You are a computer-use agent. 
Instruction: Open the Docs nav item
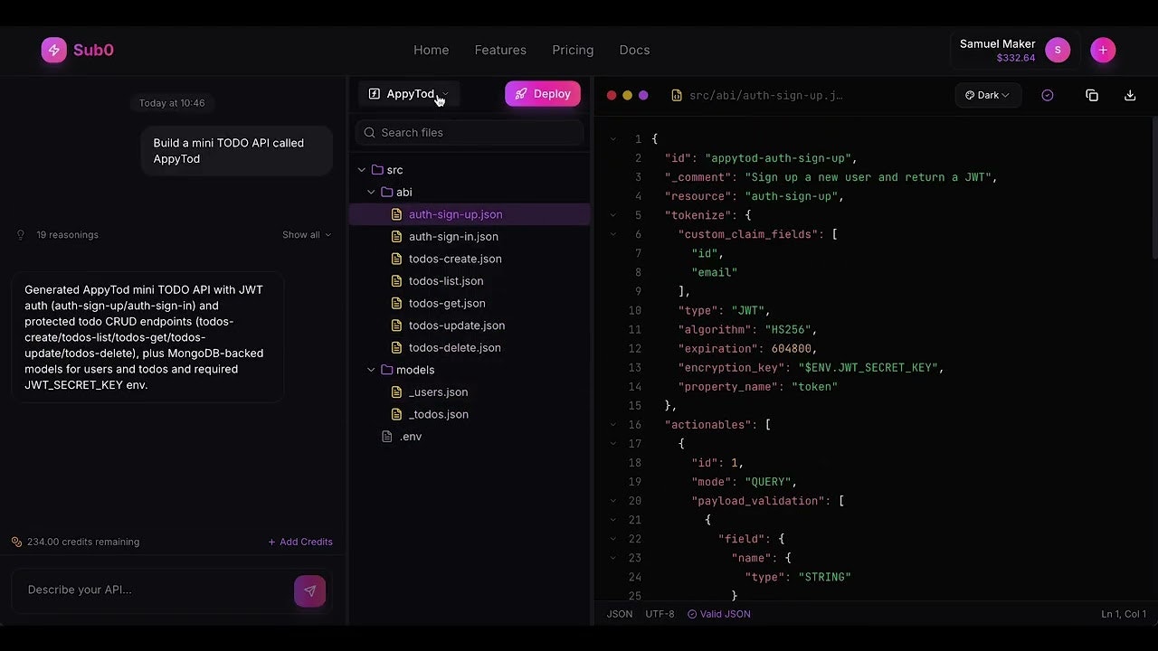click(634, 50)
